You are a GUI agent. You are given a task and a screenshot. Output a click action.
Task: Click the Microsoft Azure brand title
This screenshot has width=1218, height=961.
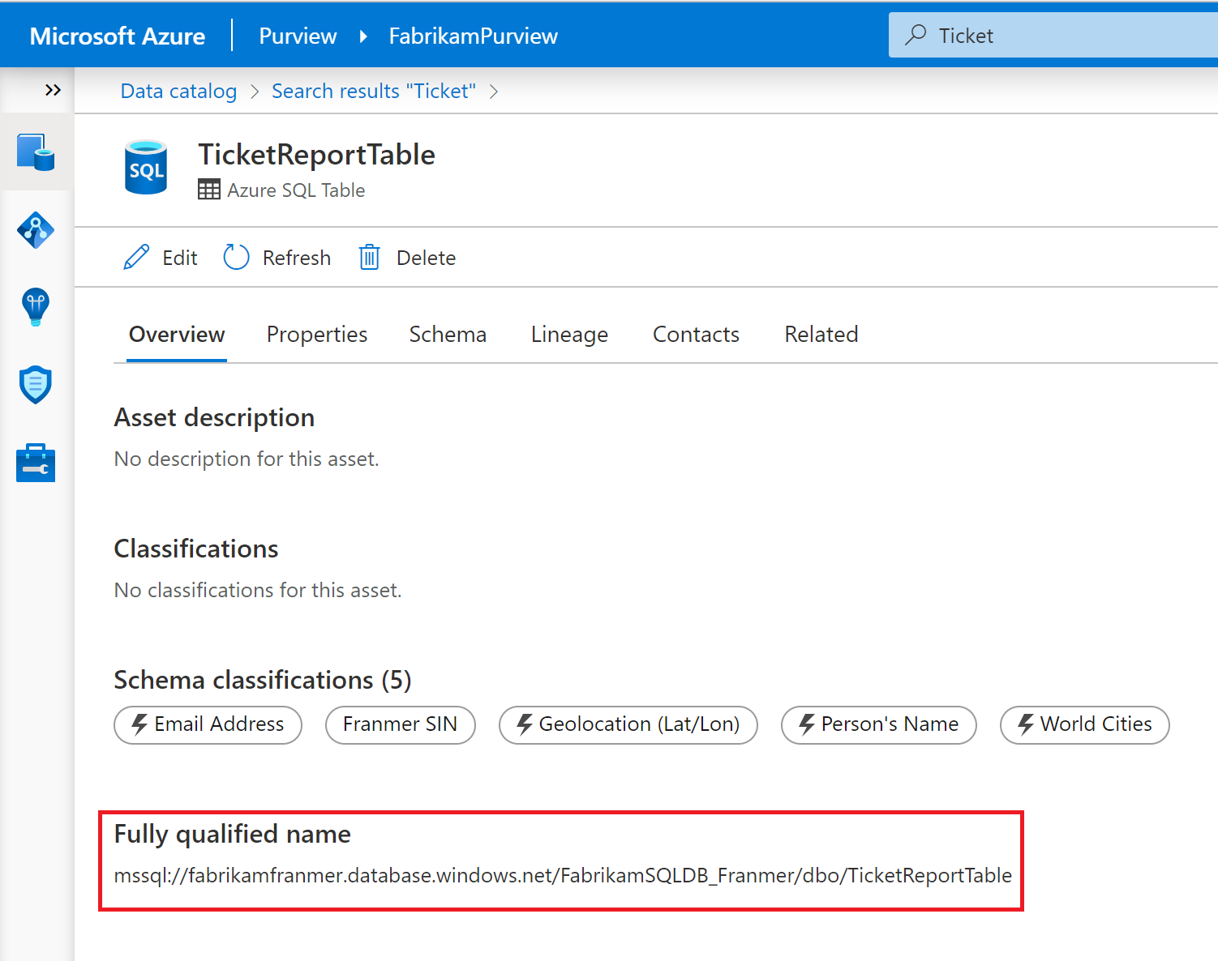coord(118,36)
